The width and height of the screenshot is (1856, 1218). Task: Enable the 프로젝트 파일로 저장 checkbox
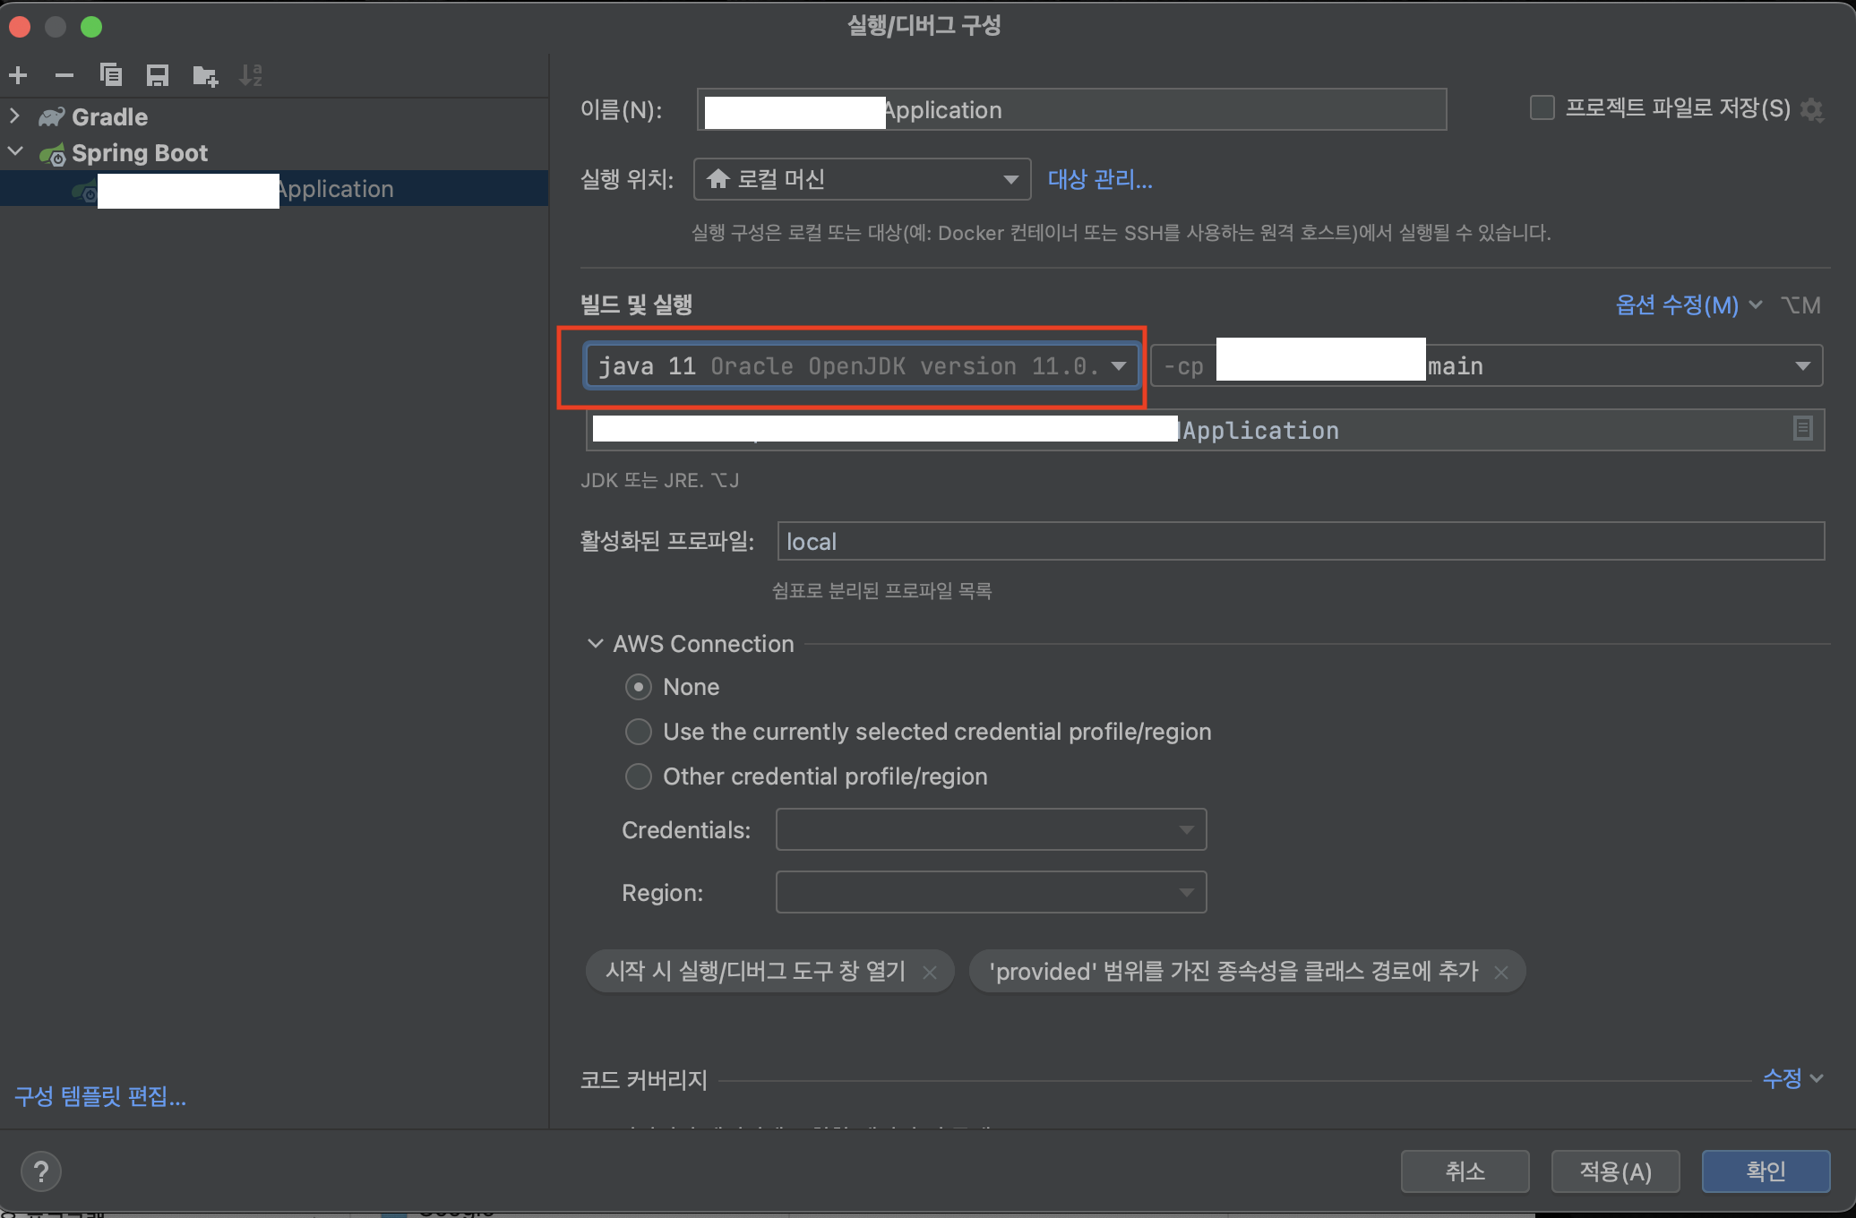click(x=1542, y=108)
